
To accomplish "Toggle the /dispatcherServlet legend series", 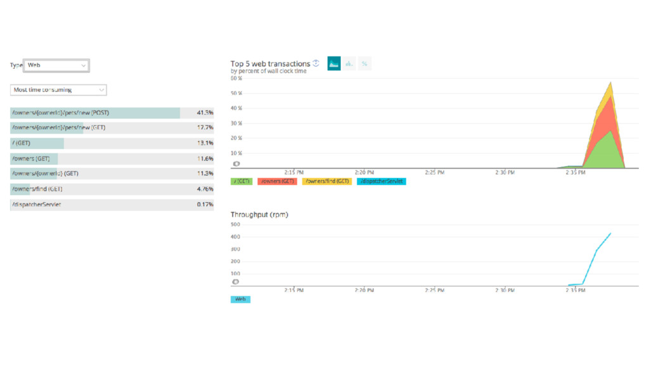I will [x=381, y=181].
